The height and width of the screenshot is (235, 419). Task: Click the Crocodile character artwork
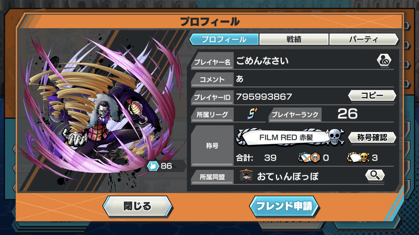coord(102,112)
